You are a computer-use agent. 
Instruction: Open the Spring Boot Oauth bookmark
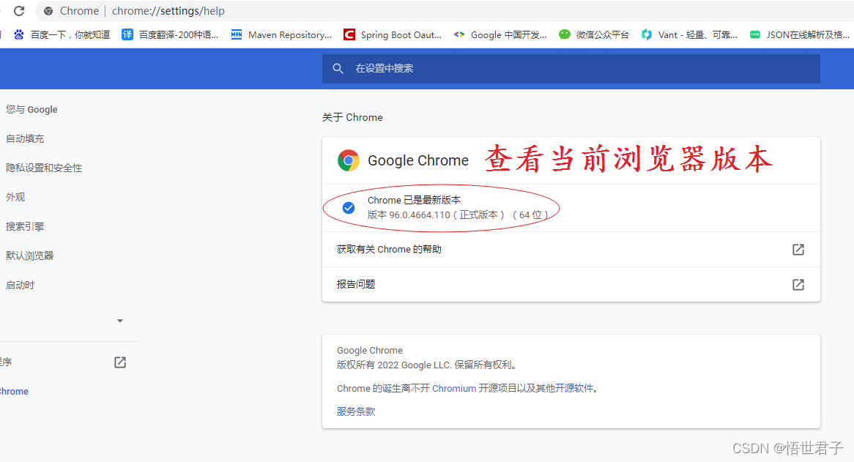(x=392, y=35)
